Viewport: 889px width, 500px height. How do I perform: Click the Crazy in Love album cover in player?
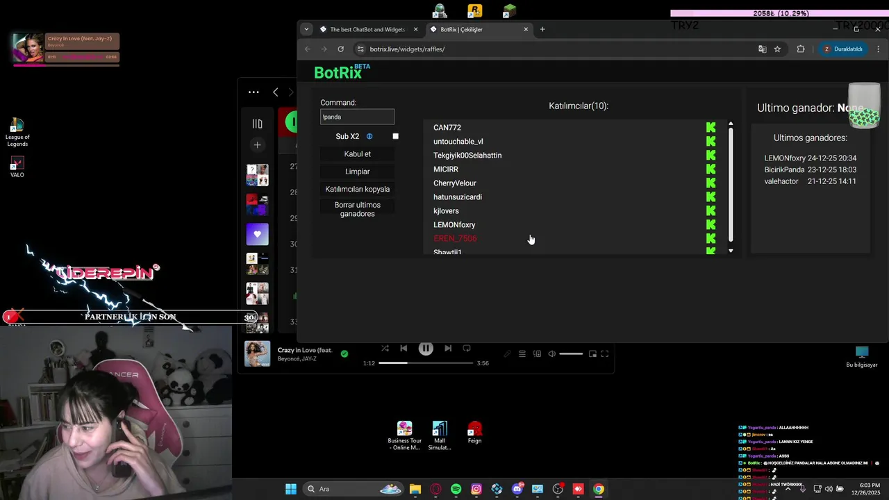tap(257, 354)
